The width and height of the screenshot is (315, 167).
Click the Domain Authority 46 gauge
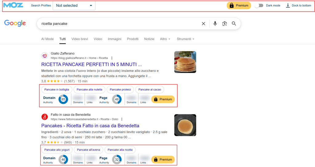(63, 160)
